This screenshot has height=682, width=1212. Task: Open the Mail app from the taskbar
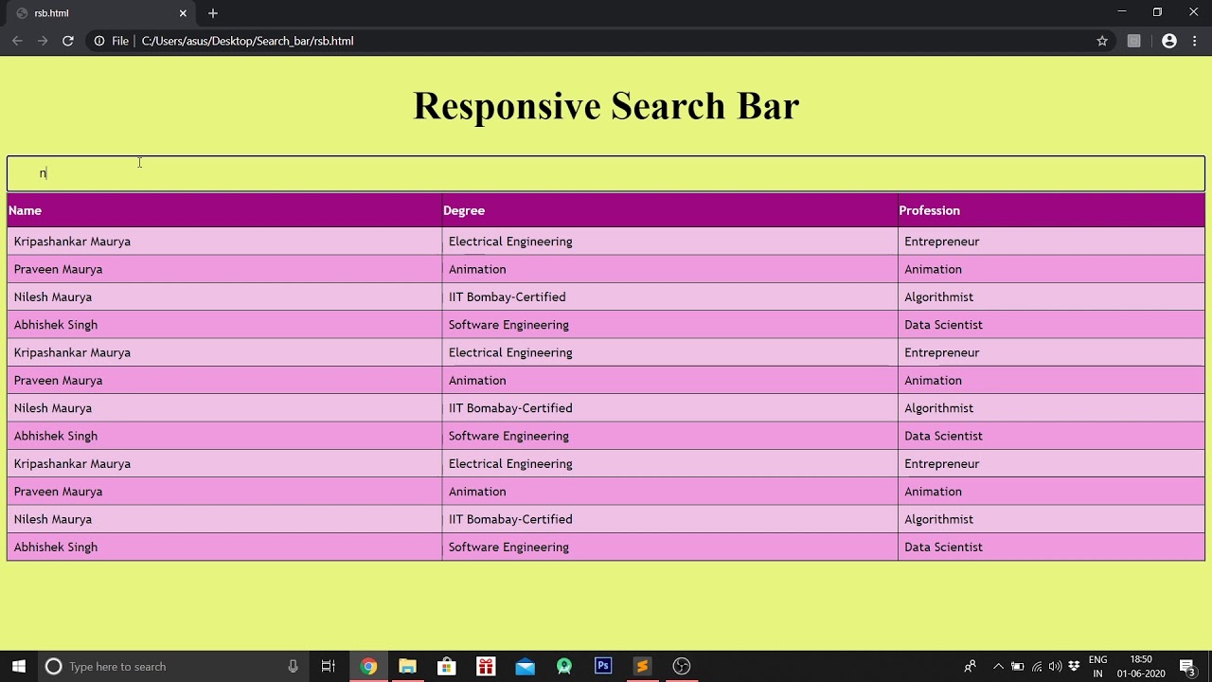pyautogui.click(x=525, y=666)
